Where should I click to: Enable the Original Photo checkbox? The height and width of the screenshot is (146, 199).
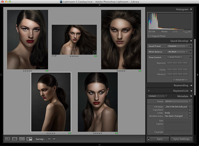click(x=149, y=36)
